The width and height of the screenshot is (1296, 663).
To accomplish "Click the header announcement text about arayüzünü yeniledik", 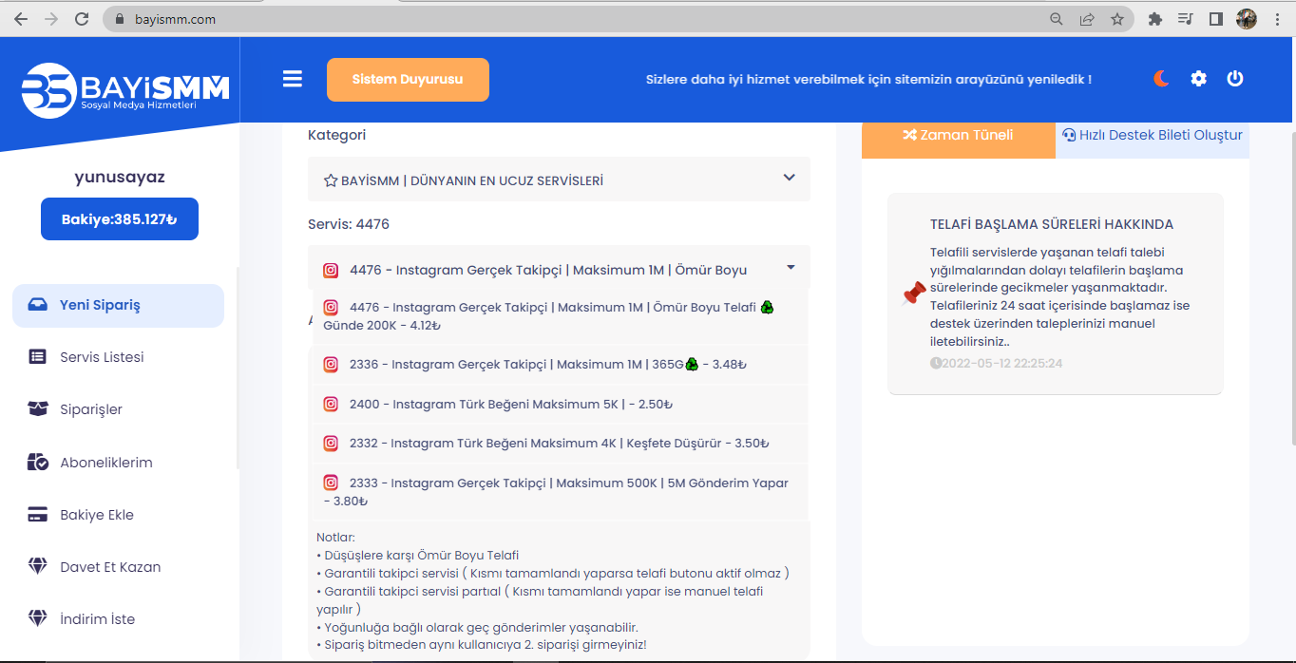I will click(868, 80).
